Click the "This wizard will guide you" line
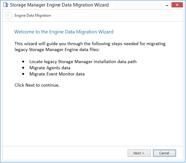Image resolution: width=186 pixels, height=163 pixels. pyautogui.click(x=90, y=44)
